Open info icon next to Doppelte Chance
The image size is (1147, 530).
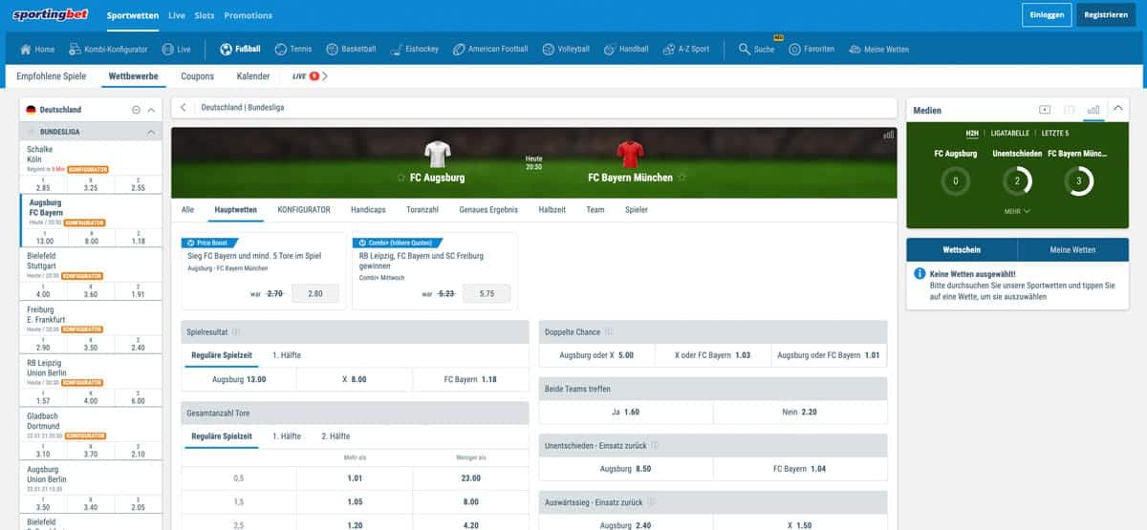[x=609, y=332]
